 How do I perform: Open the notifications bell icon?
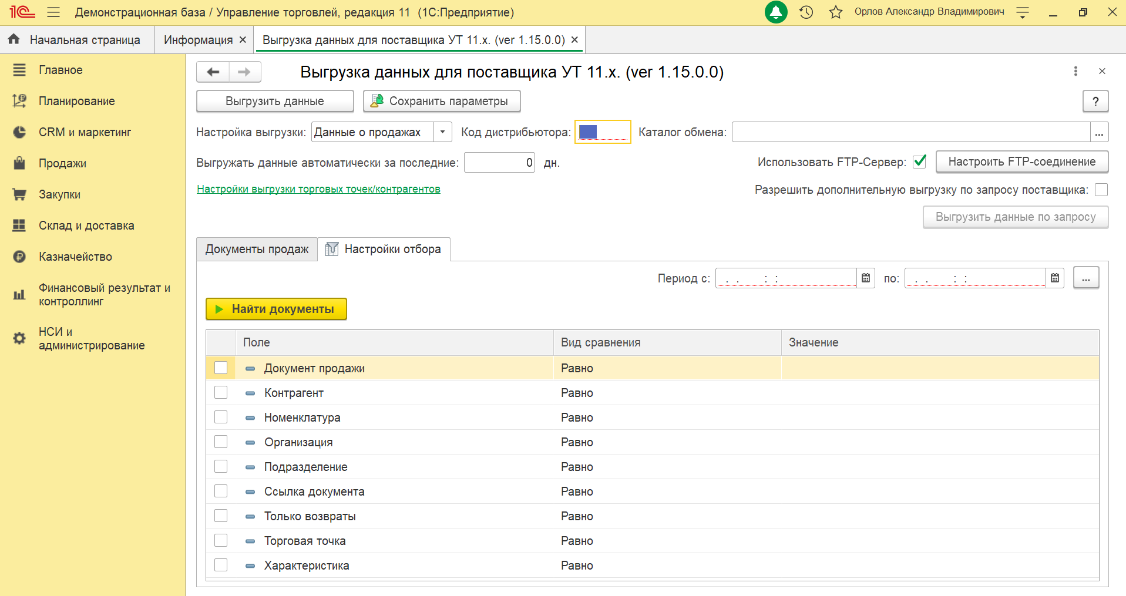pos(776,12)
